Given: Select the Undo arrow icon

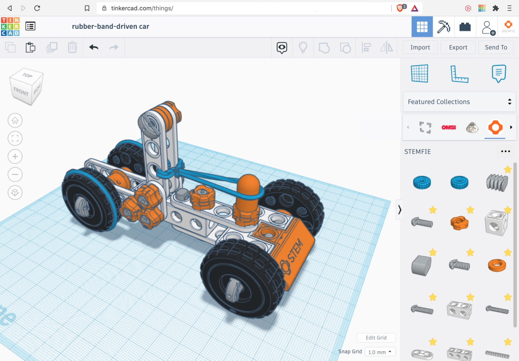Looking at the screenshot, I should [94, 48].
